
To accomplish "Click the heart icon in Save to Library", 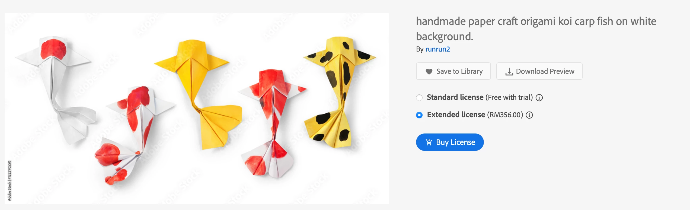I will (x=429, y=72).
